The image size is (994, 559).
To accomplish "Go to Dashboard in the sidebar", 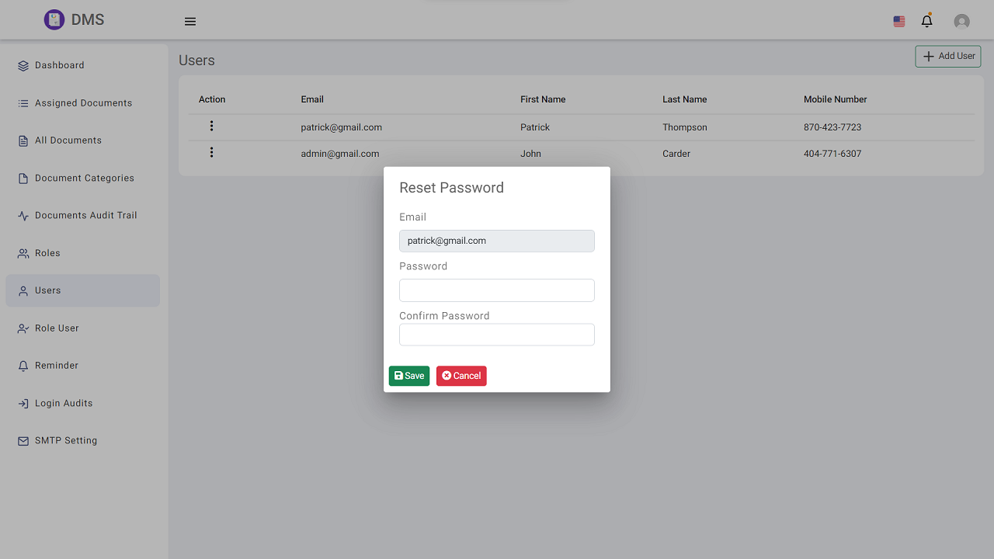I will [59, 66].
